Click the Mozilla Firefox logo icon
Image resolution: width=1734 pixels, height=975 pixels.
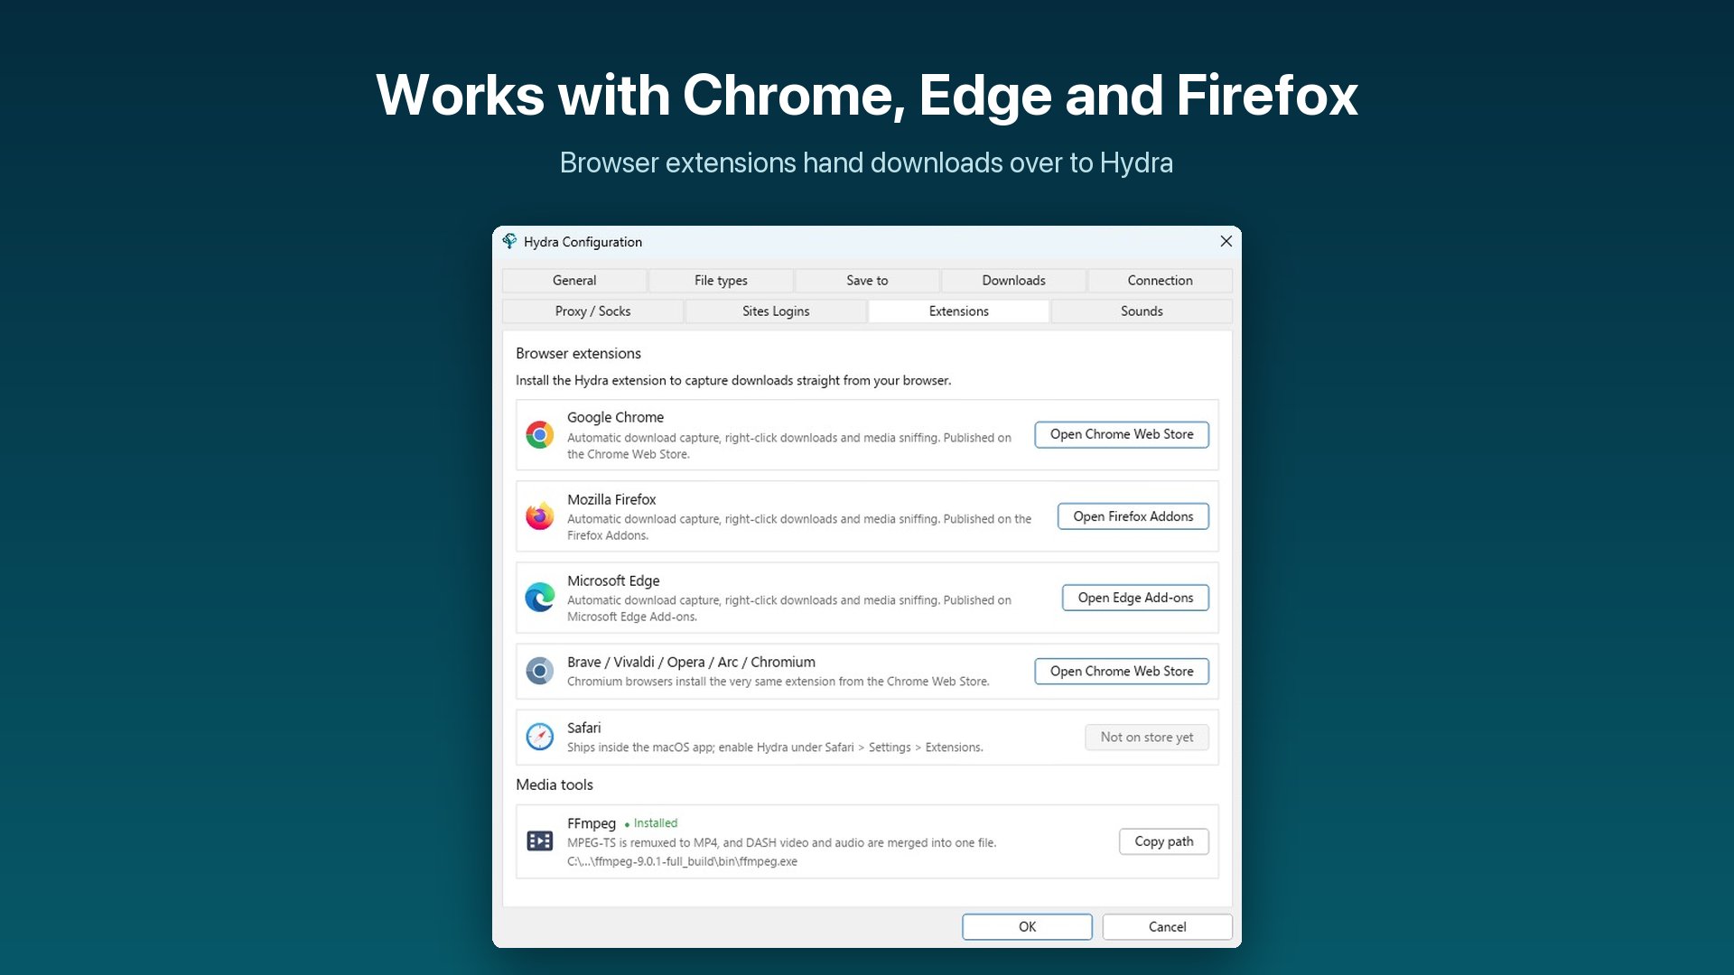pos(540,516)
